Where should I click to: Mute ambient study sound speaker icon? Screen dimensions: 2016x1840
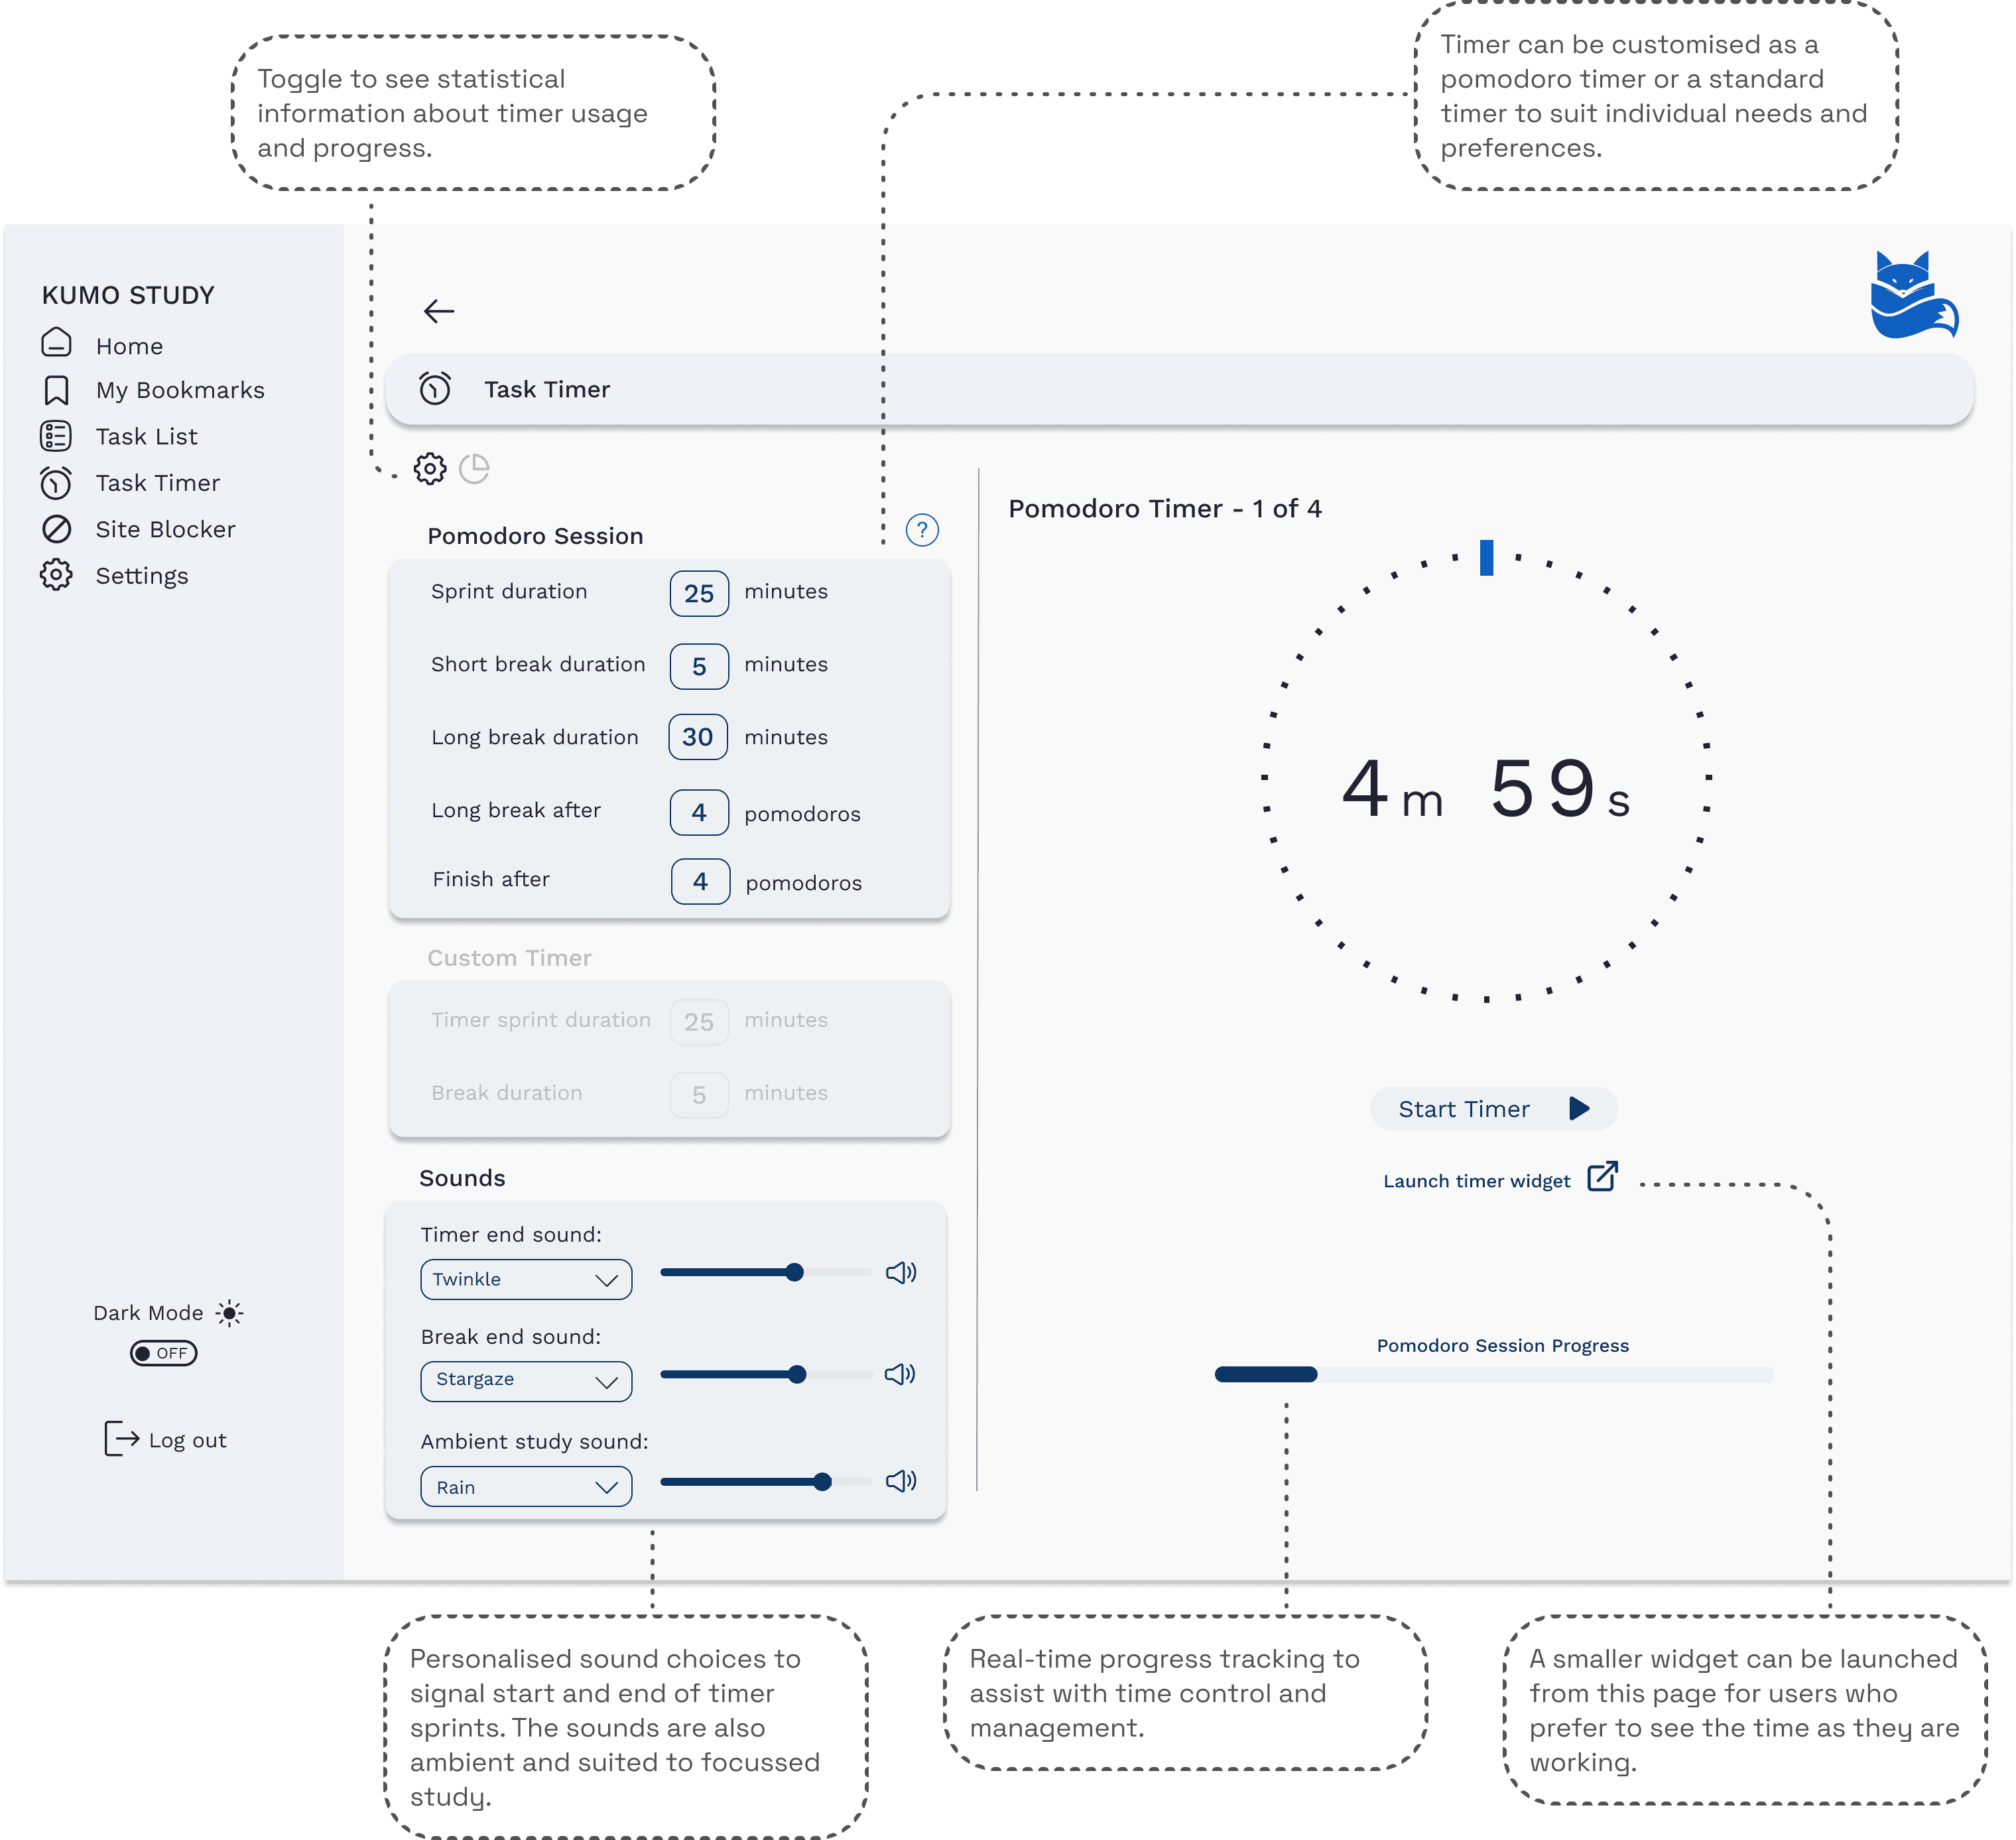901,1481
